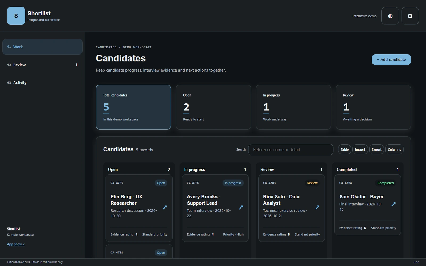Click the Completed badge on CA-4704
Screen dimensions: 426x266
pyautogui.click(x=385, y=183)
